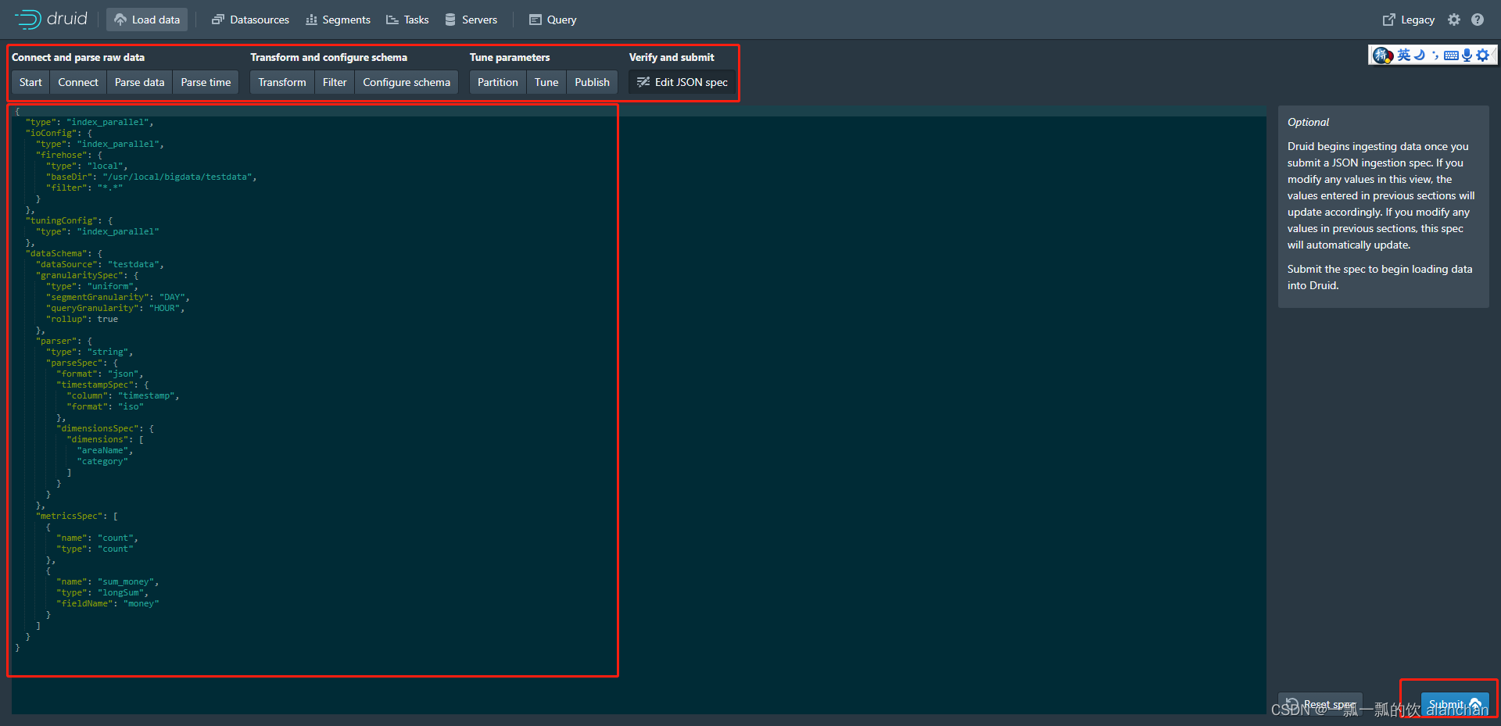Image resolution: width=1501 pixels, height=726 pixels.
Task: Go to the Connect step
Action: coord(78,82)
